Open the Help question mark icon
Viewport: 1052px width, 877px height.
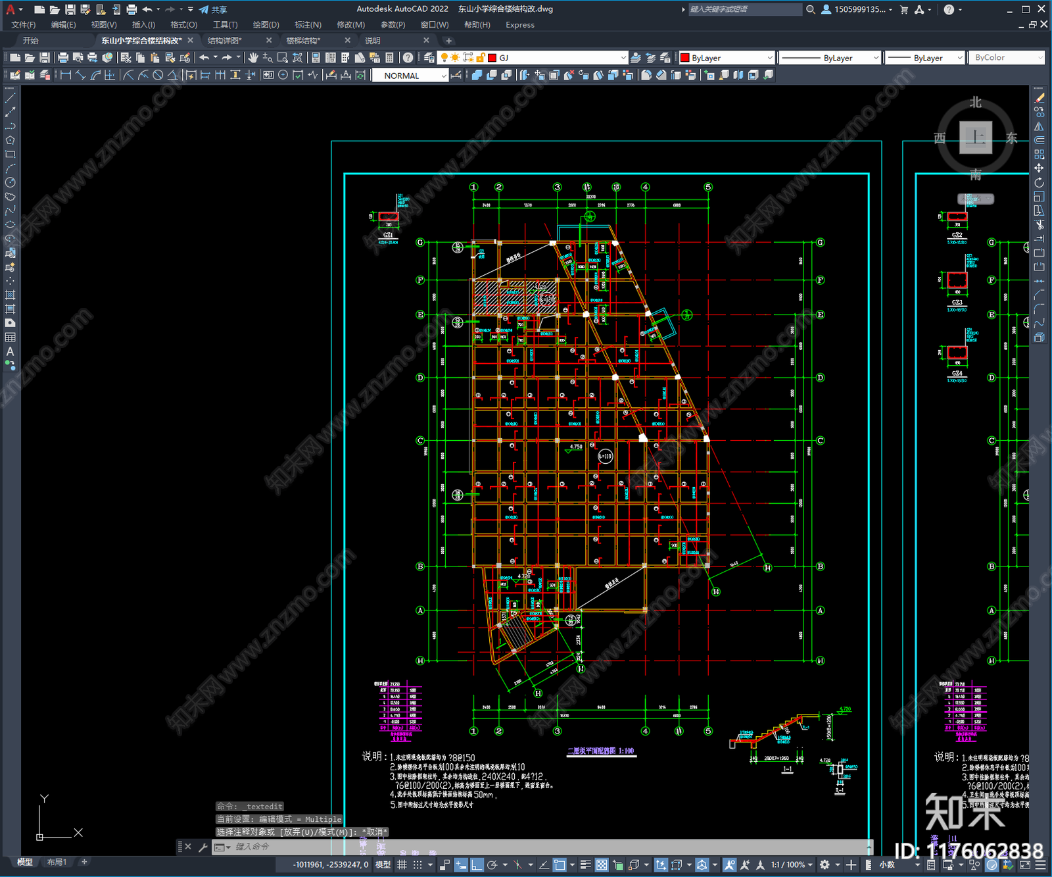pyautogui.click(x=408, y=58)
